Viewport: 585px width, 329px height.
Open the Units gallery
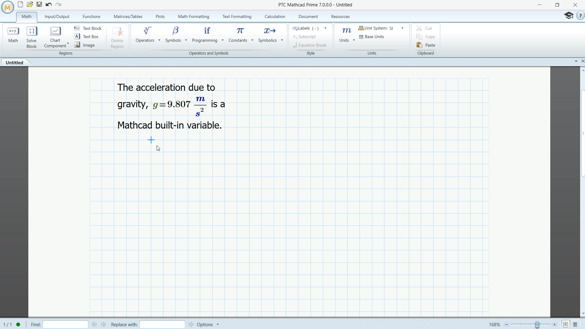(347, 35)
